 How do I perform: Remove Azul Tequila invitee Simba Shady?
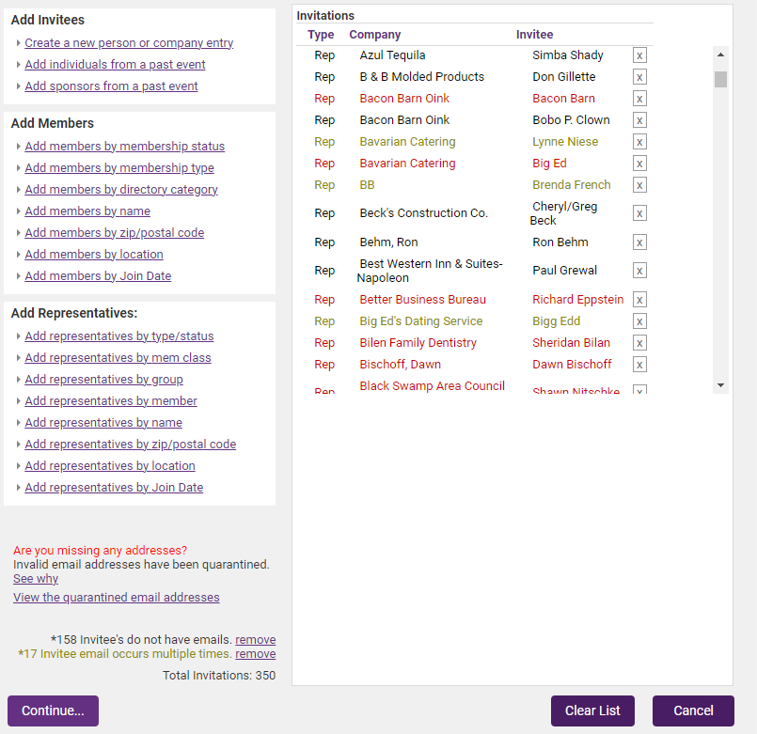pos(639,55)
